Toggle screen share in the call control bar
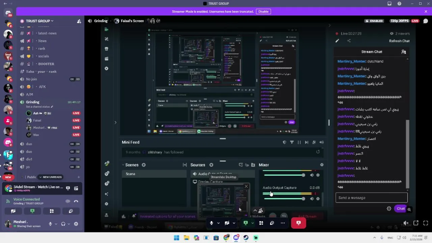Screen dimensions: 432x243 246,223
